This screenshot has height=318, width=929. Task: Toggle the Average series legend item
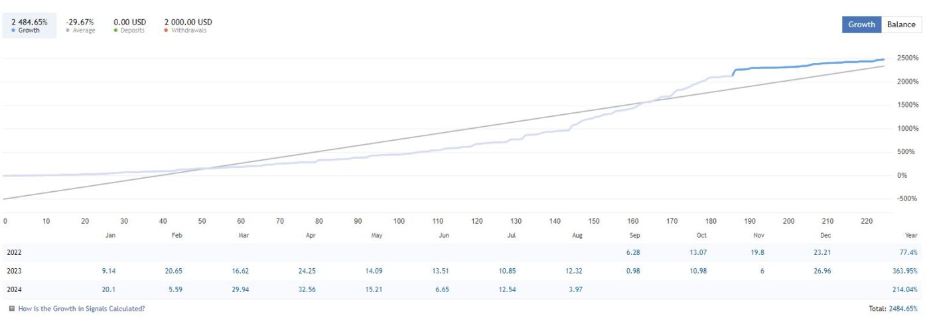[80, 26]
